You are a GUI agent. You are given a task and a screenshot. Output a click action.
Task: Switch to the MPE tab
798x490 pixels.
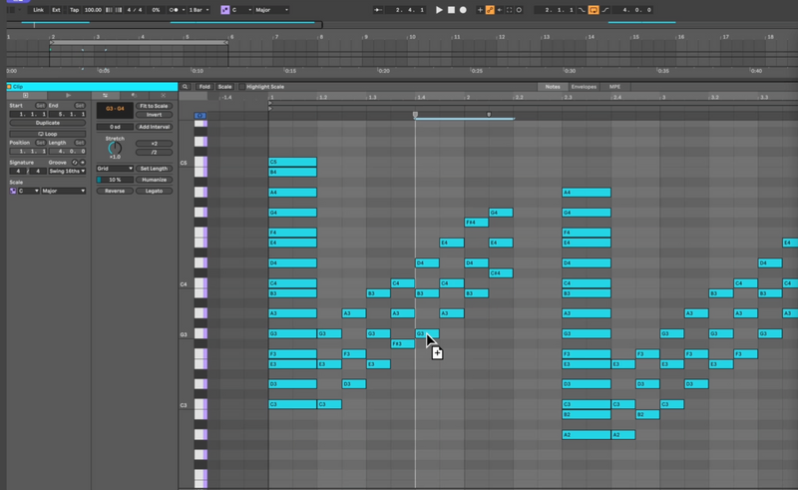pyautogui.click(x=614, y=87)
